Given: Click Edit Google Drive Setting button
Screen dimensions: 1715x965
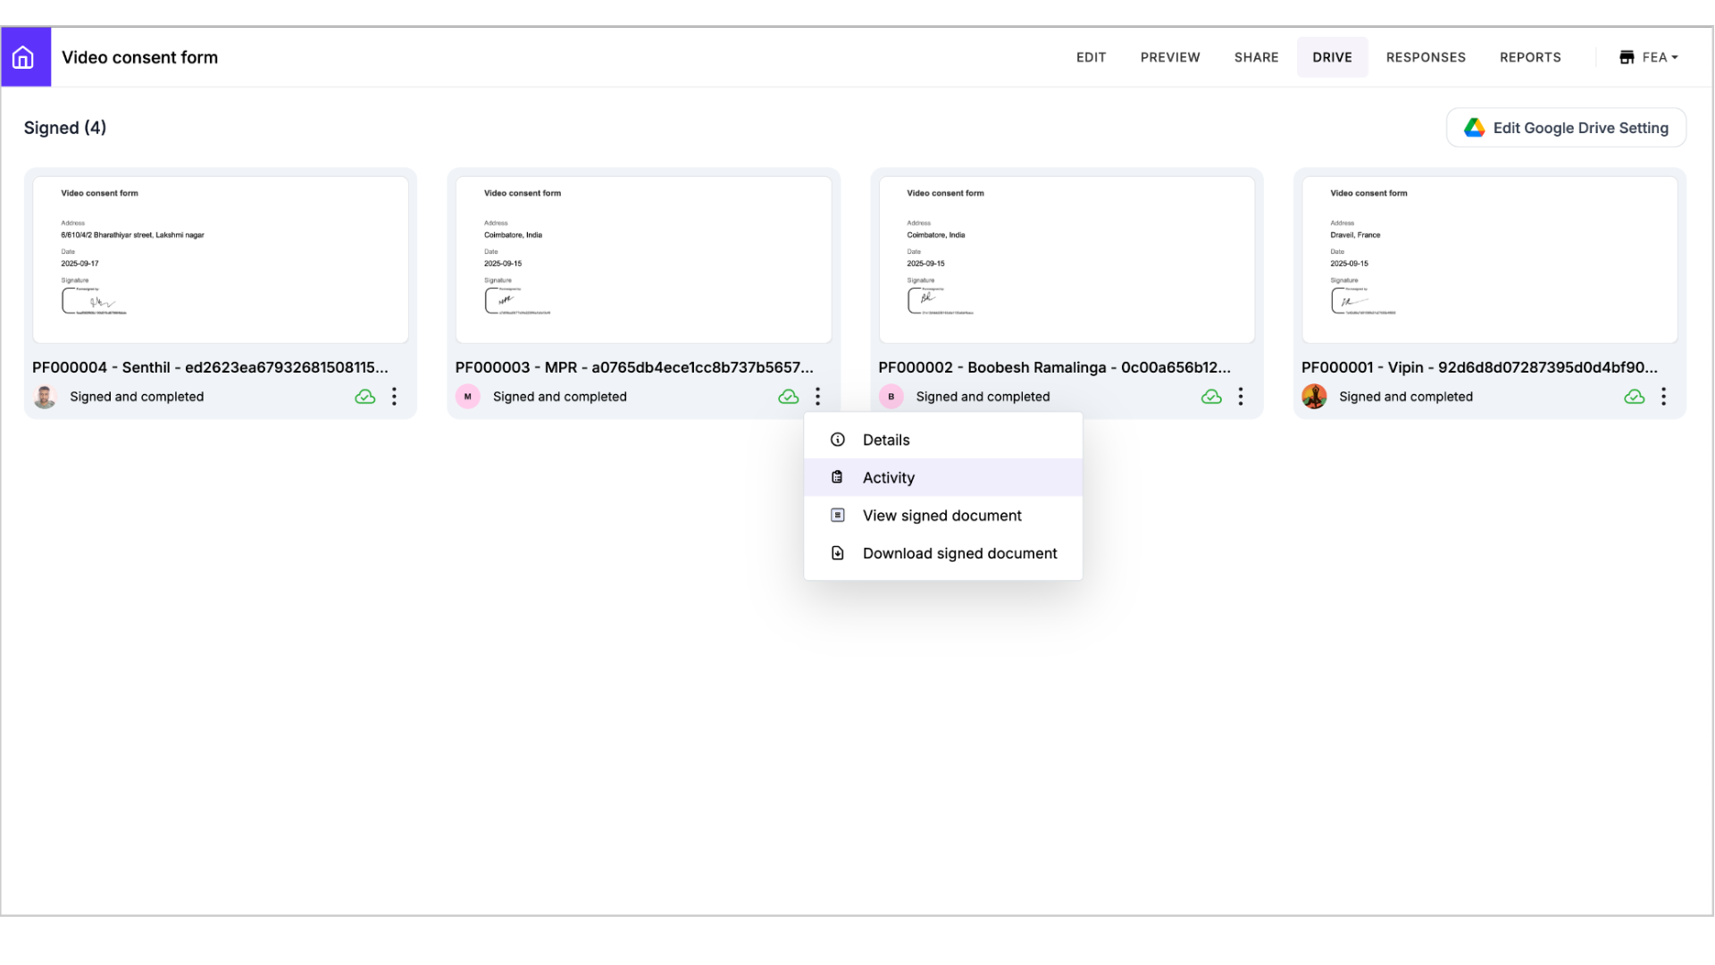Looking at the screenshot, I should [x=1566, y=128].
